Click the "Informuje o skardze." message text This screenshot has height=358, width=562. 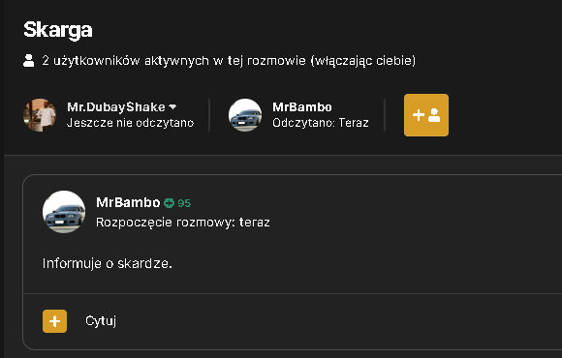(x=108, y=263)
